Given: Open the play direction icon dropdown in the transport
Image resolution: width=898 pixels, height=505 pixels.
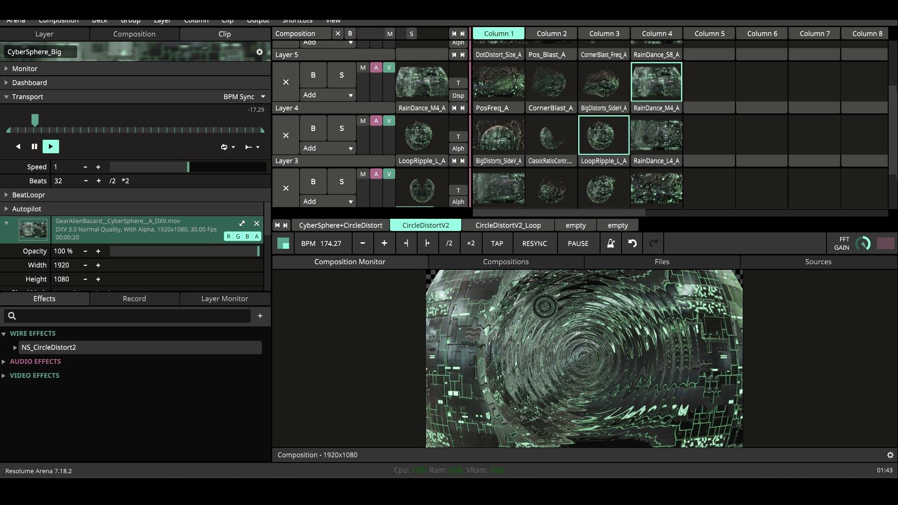Looking at the screenshot, I should point(252,147).
